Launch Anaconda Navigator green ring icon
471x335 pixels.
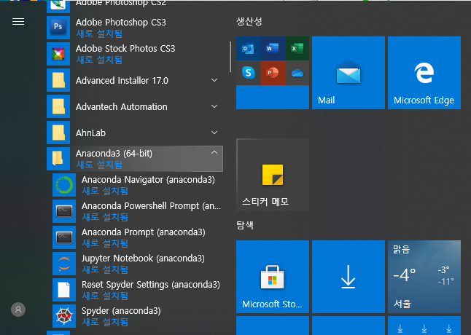pos(64,185)
